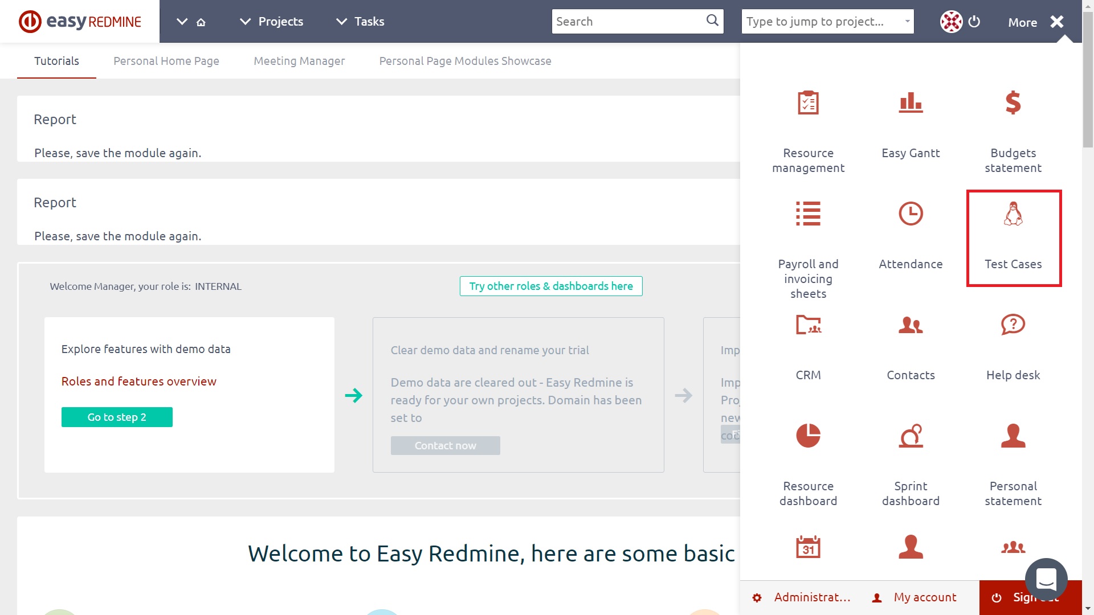This screenshot has height=615, width=1094.
Task: Click 'Welcome Manager, your role is' text
Action: 120,286
